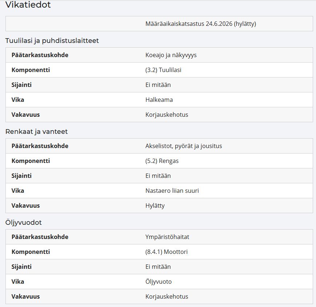Viewport: 316px width, 307px height.
Task: Click the Vakavuus label in the Öljyvuodot table
Action: (25, 296)
